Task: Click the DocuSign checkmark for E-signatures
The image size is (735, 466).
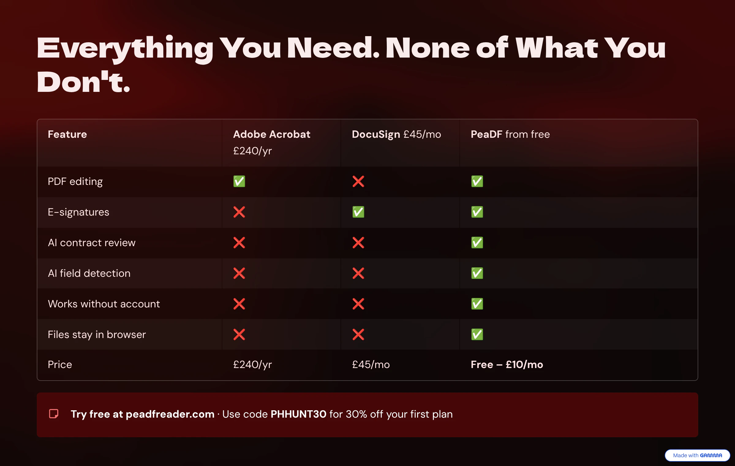Action: point(358,212)
